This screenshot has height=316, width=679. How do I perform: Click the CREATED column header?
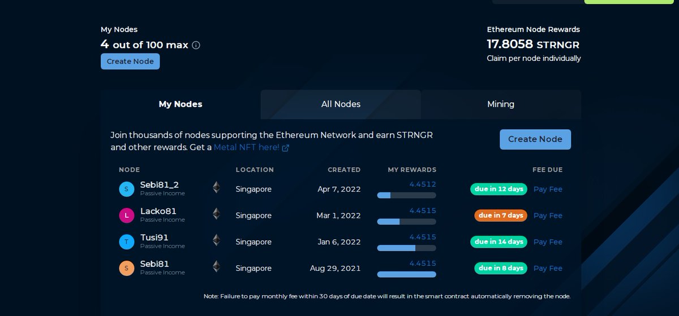344,170
